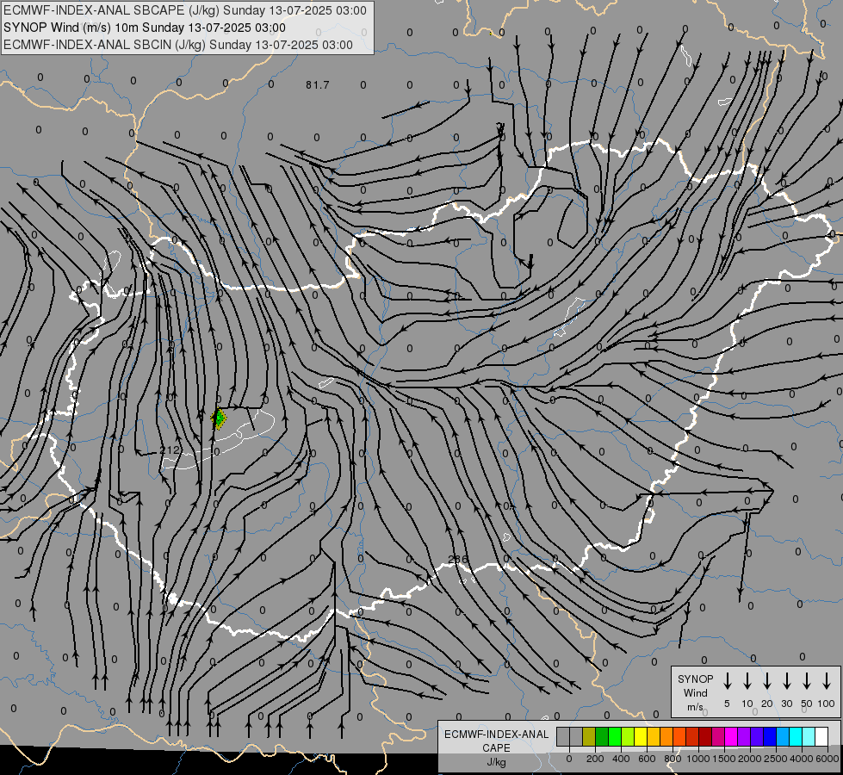Click the J/kg unit label in legend
843x775 pixels.
pyautogui.click(x=496, y=762)
